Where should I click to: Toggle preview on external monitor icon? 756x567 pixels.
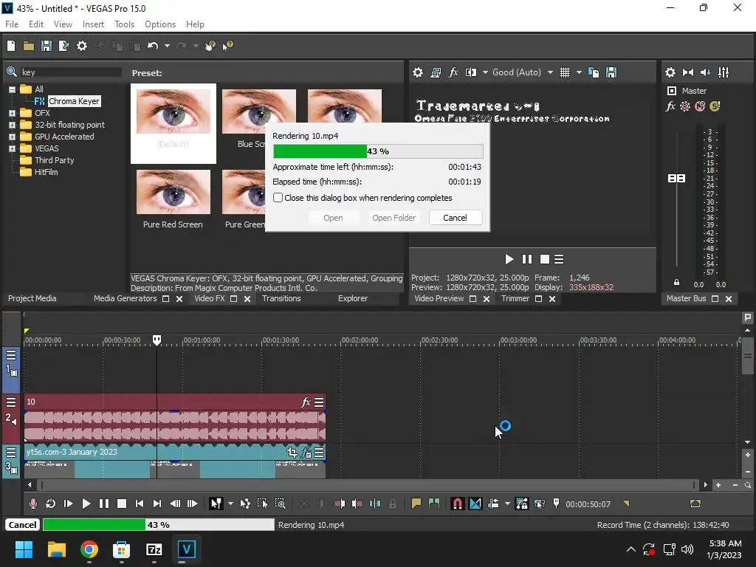[x=436, y=72]
